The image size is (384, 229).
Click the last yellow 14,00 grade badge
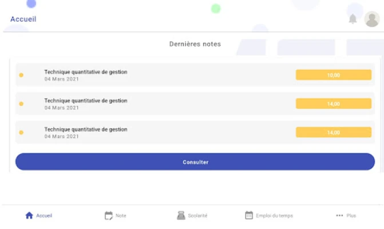click(333, 132)
